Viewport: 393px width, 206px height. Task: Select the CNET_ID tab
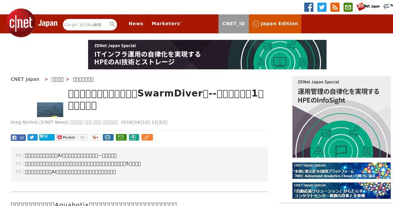[234, 24]
